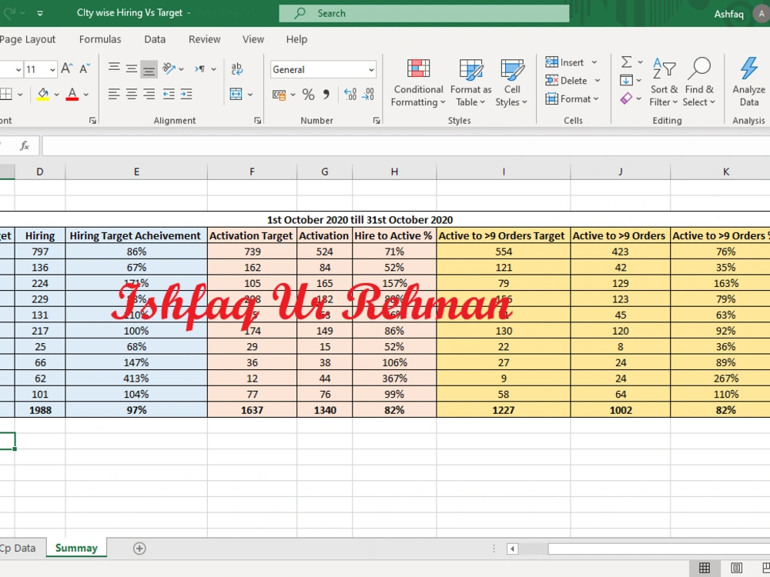Expand Cell Styles menu

[511, 82]
